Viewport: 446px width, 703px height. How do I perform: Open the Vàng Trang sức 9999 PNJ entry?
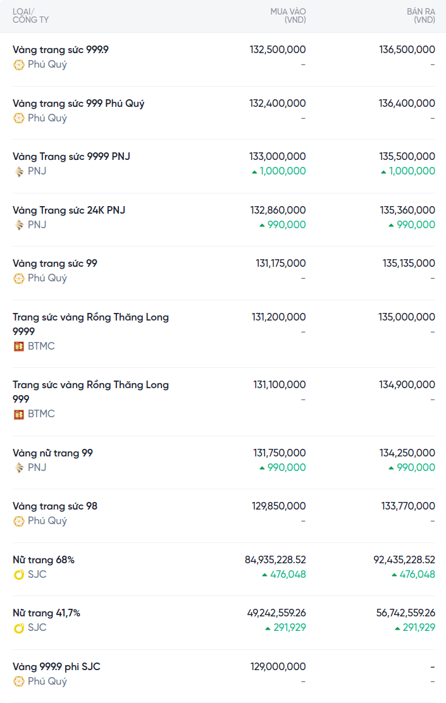(71, 157)
